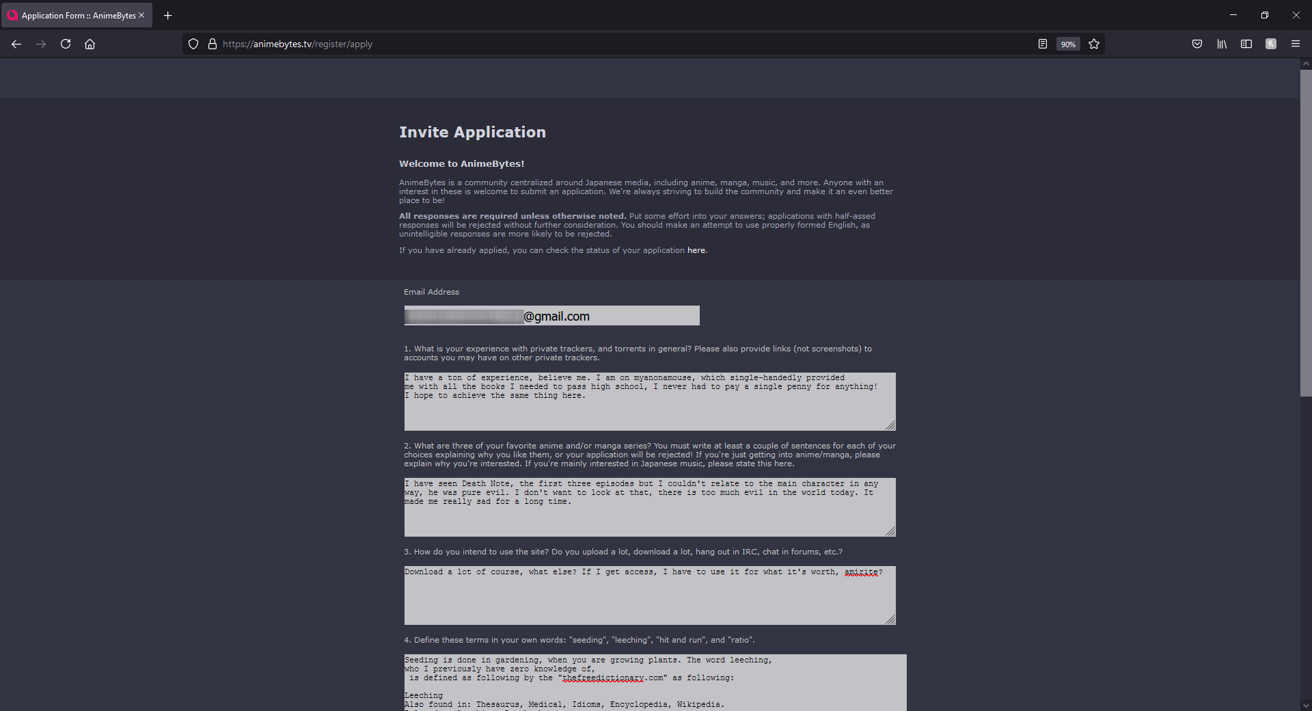The width and height of the screenshot is (1312, 711).
Task: Enter Reader View for this page
Action: [x=1042, y=44]
